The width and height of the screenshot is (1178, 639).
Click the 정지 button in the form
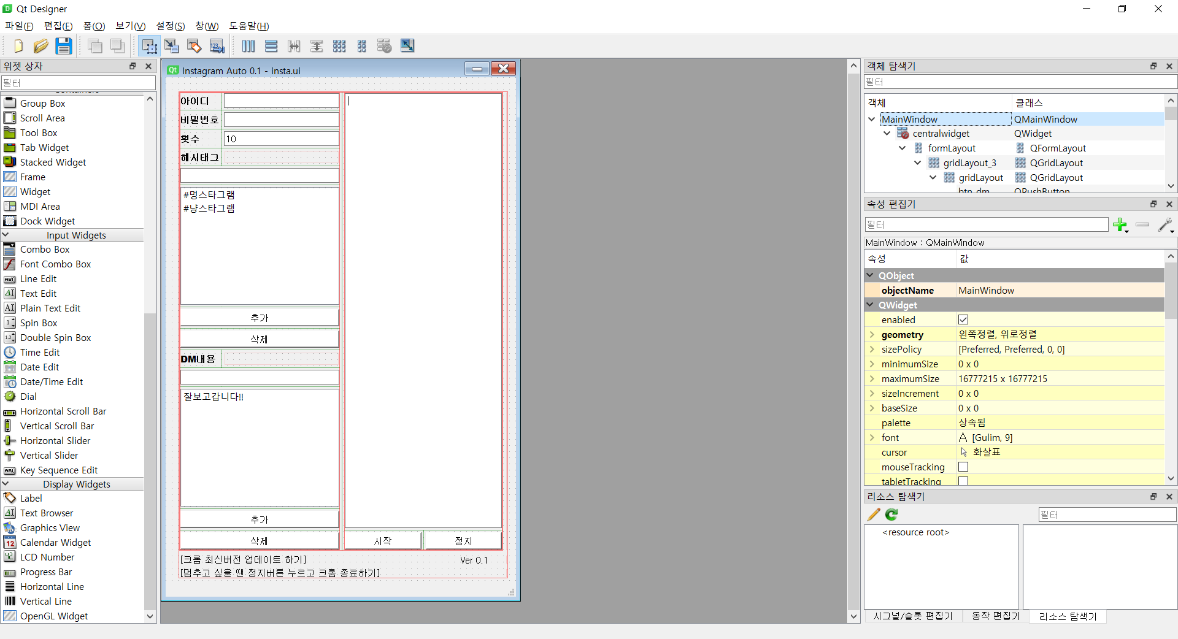tap(463, 541)
